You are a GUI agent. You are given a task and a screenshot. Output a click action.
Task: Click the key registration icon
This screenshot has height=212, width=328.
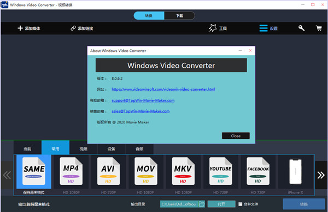click(301, 28)
